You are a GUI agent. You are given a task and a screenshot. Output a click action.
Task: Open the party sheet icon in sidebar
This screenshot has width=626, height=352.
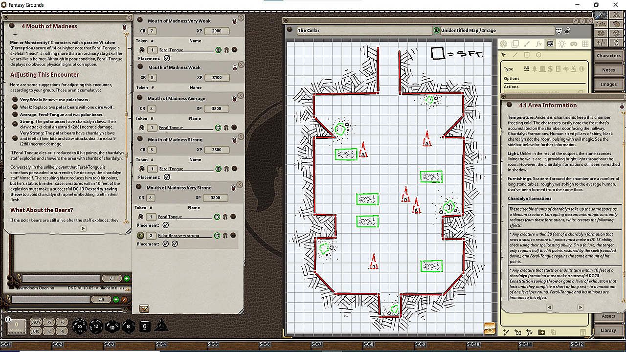601,24
